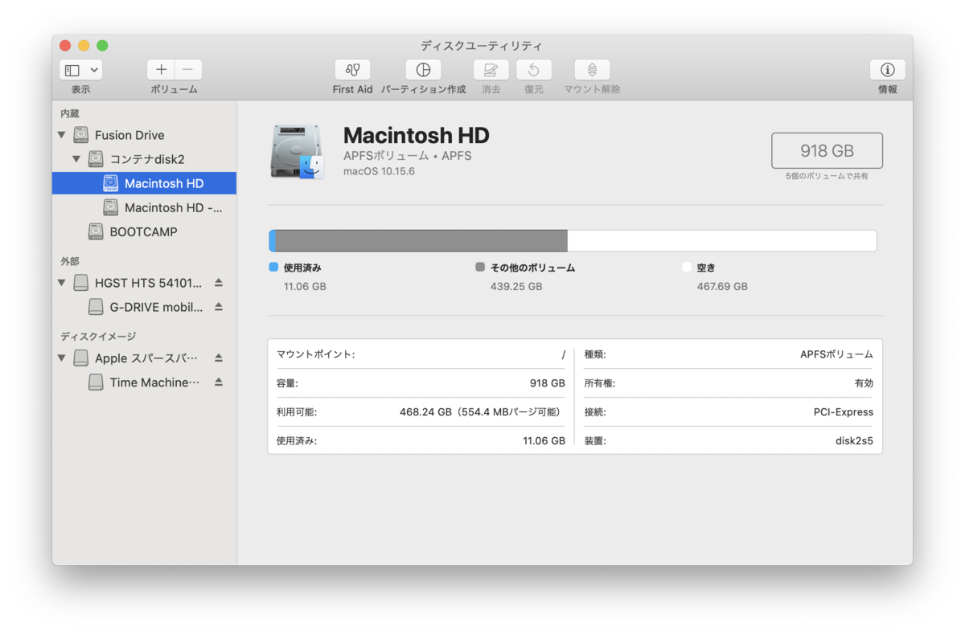965x634 pixels.
Task: Click the BOOTCAMP disk icon in sidebar
Action: pos(96,231)
